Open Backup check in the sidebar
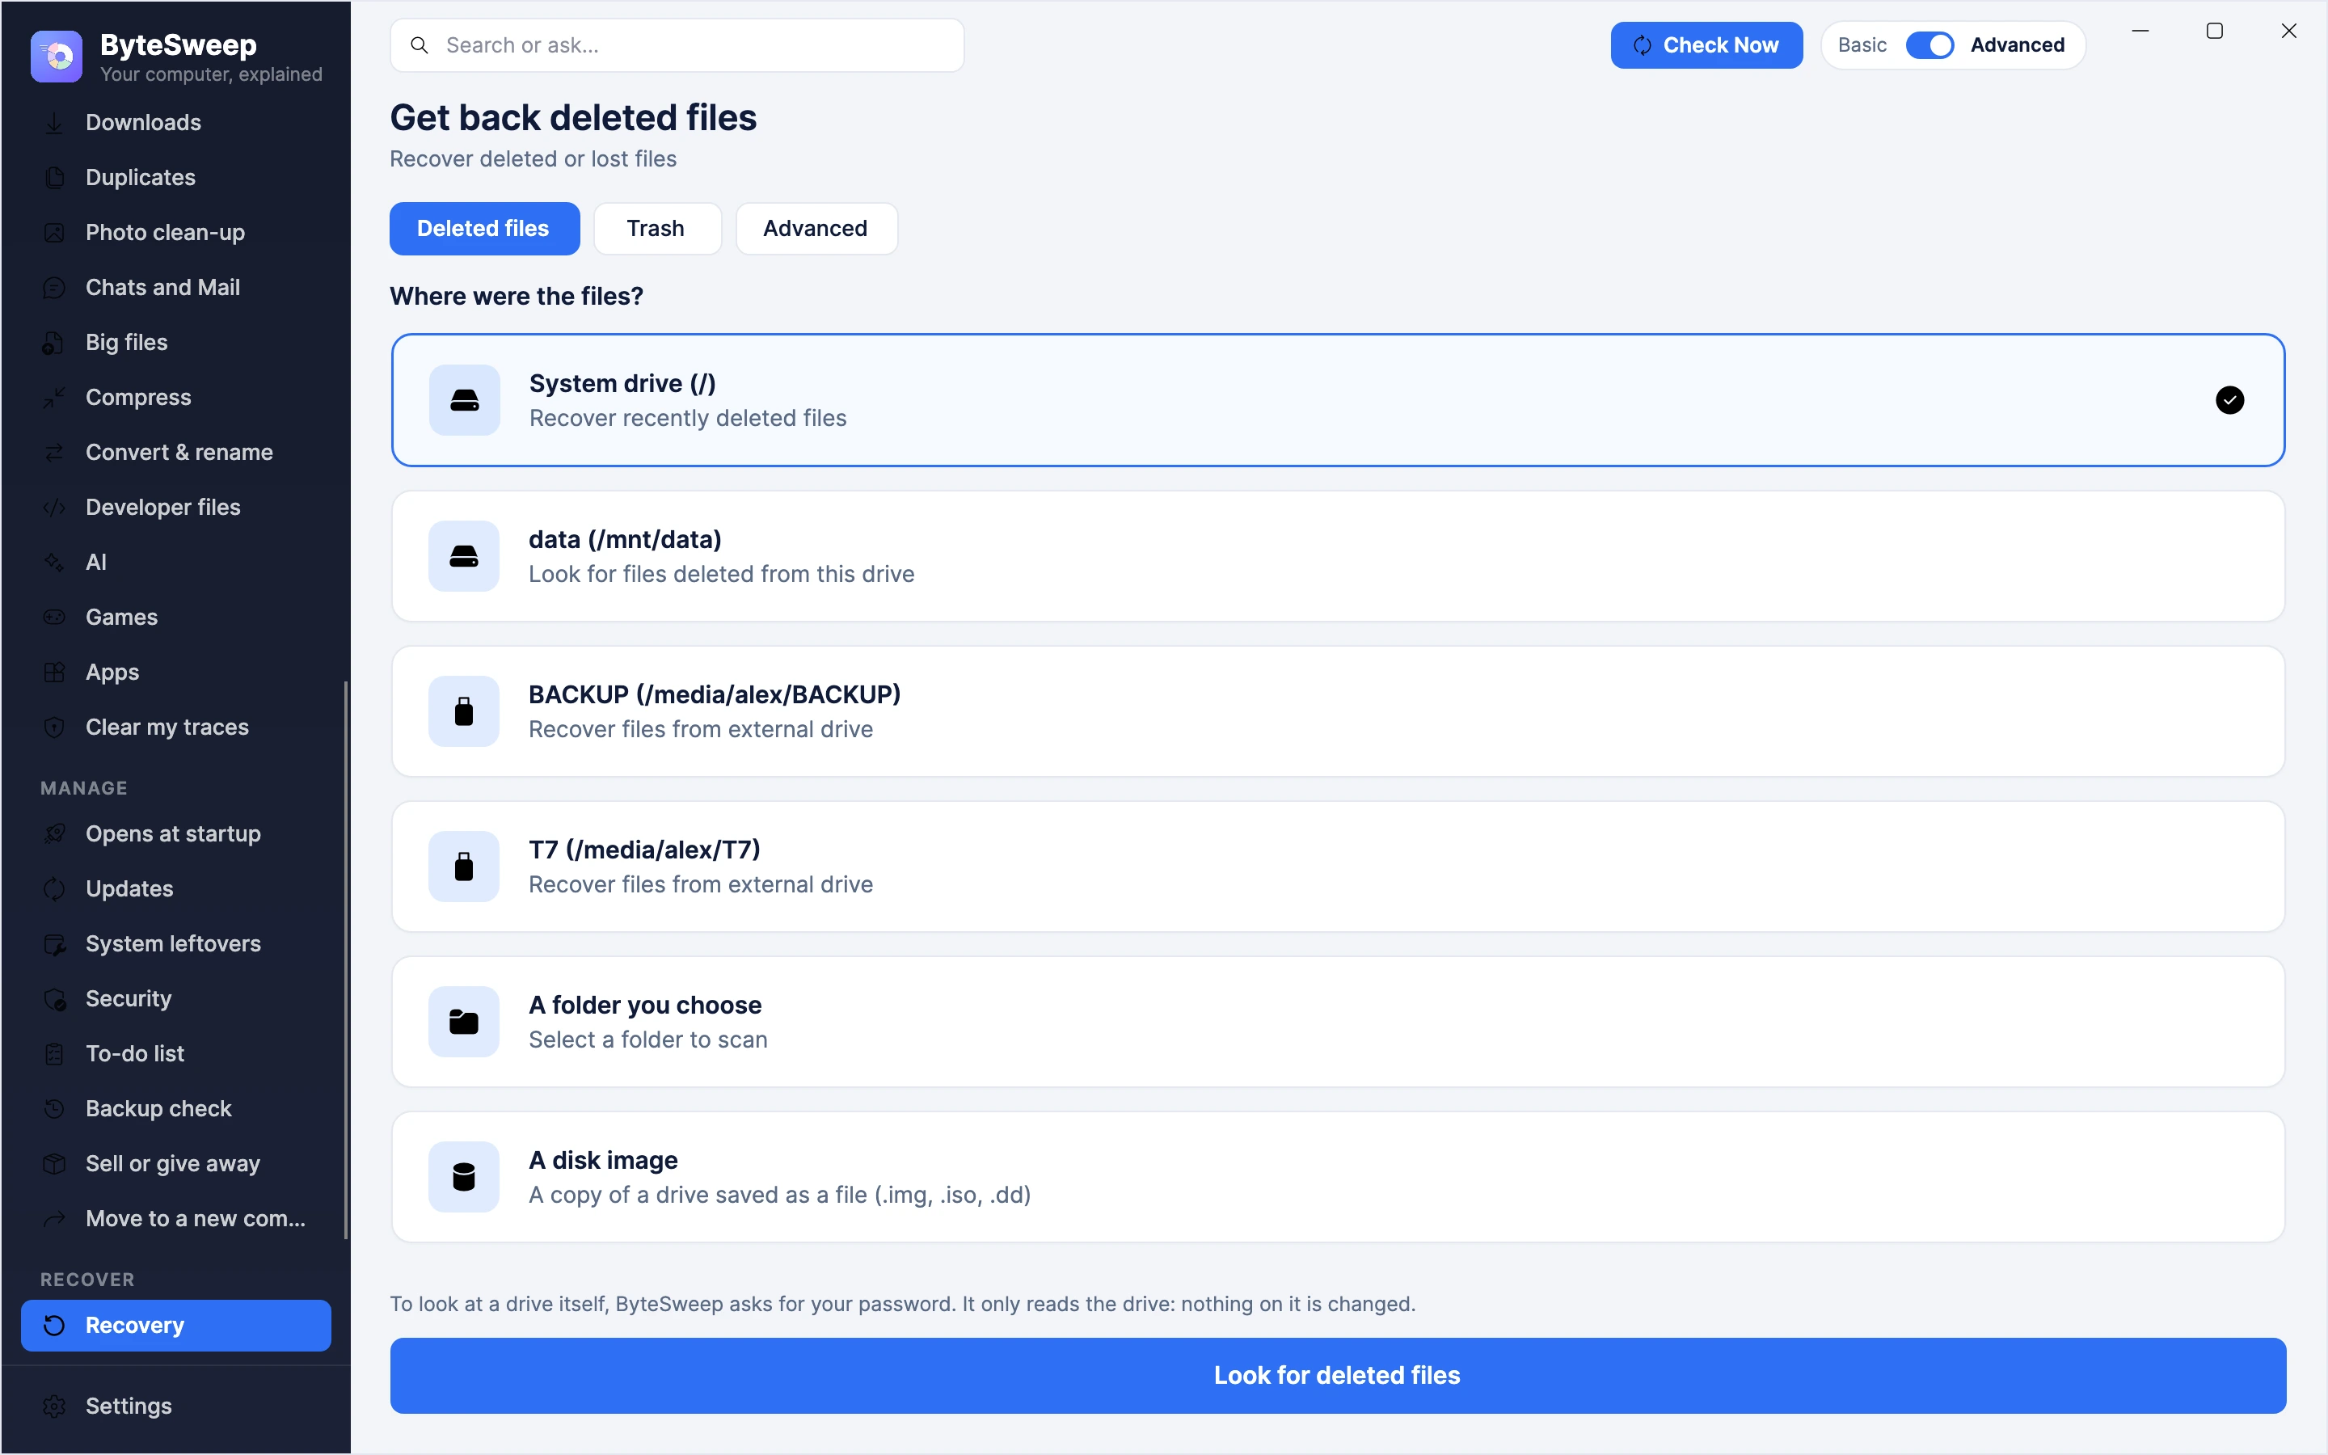The height and width of the screenshot is (1455, 2328). pyautogui.click(x=176, y=1108)
